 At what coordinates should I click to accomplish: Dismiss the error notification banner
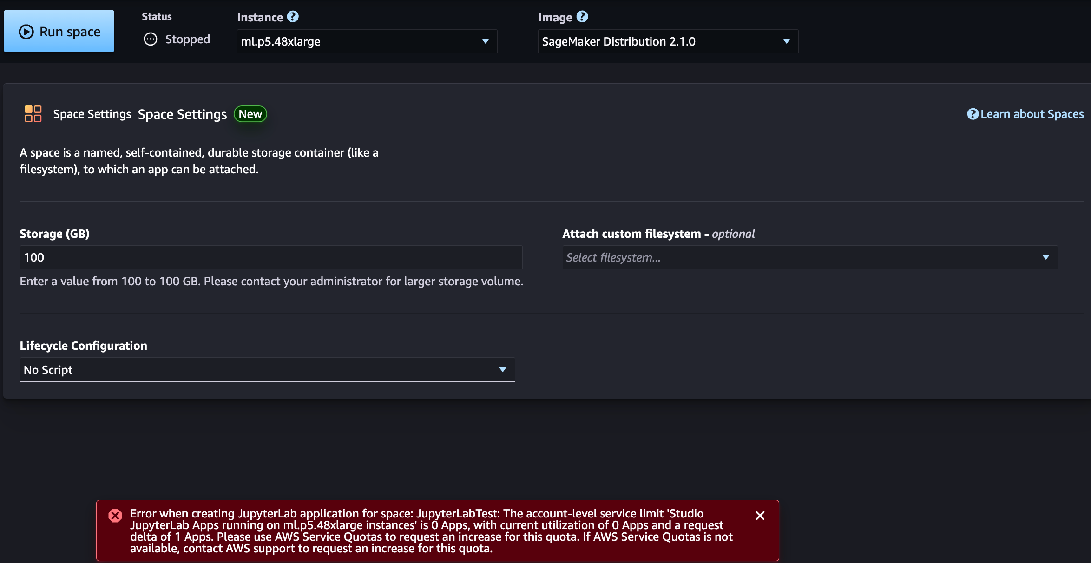[x=760, y=516]
